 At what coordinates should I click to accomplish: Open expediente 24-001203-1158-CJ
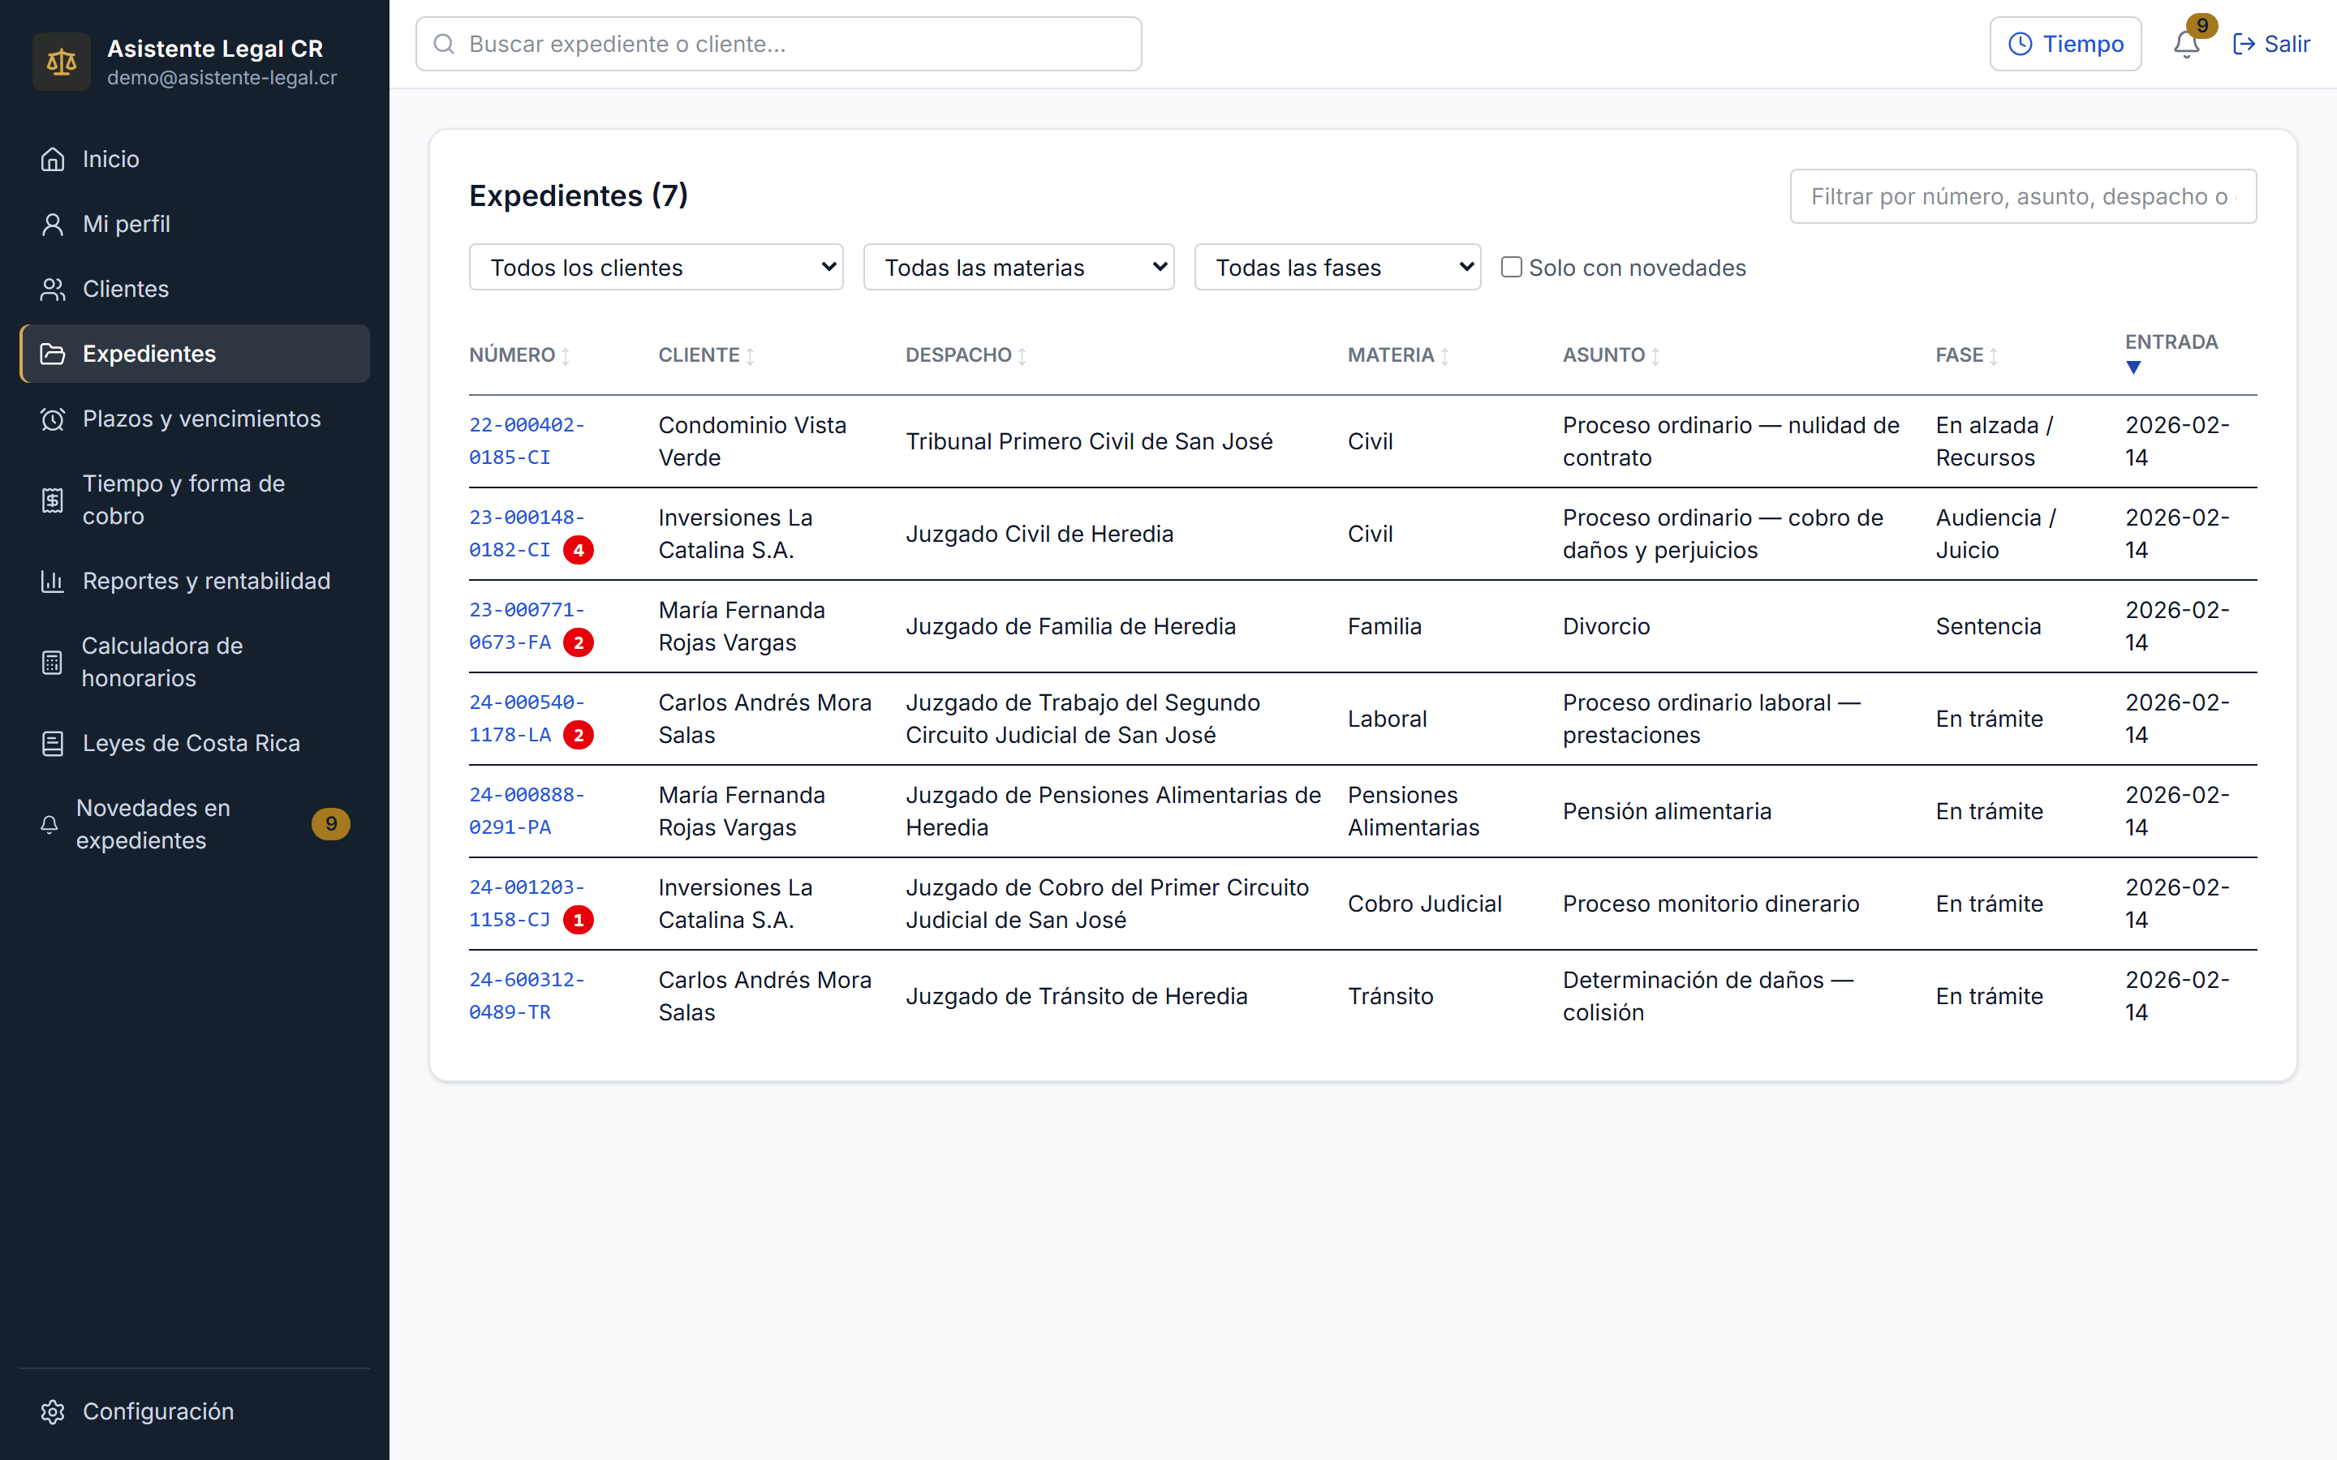click(527, 904)
